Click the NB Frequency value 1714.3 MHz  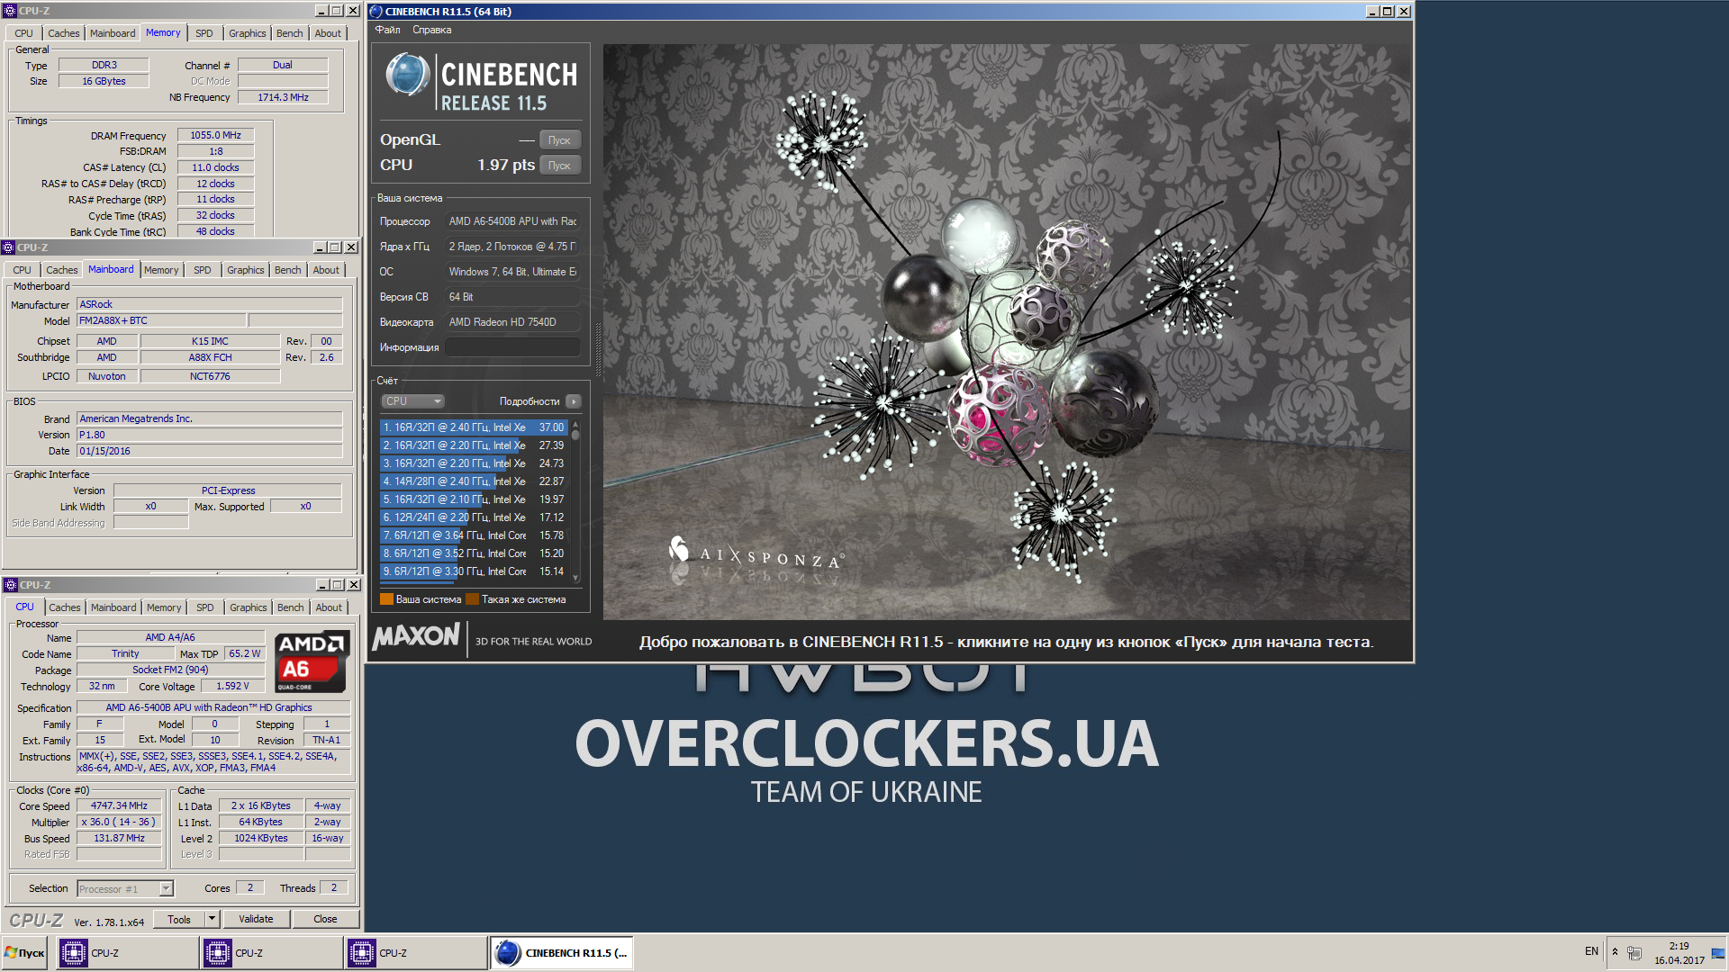283,97
